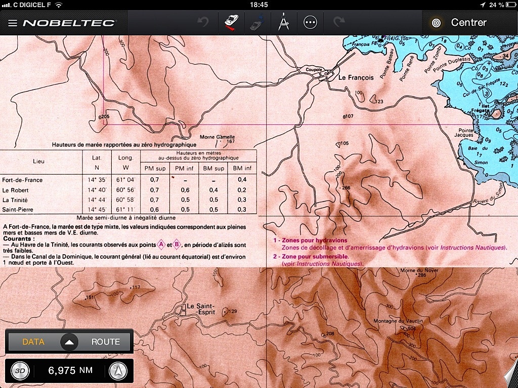Tap the Le Saint-Esprit town label
The height and width of the screenshot is (388, 518).
pos(201,309)
